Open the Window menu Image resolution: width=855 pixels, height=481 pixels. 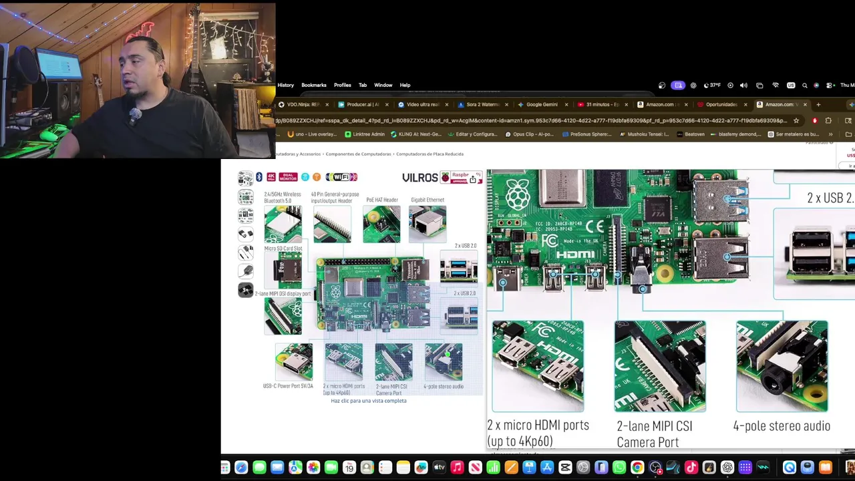click(x=383, y=85)
